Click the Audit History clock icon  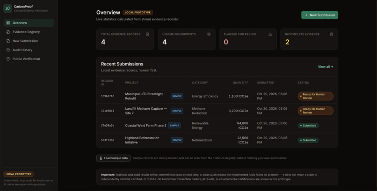point(8,50)
